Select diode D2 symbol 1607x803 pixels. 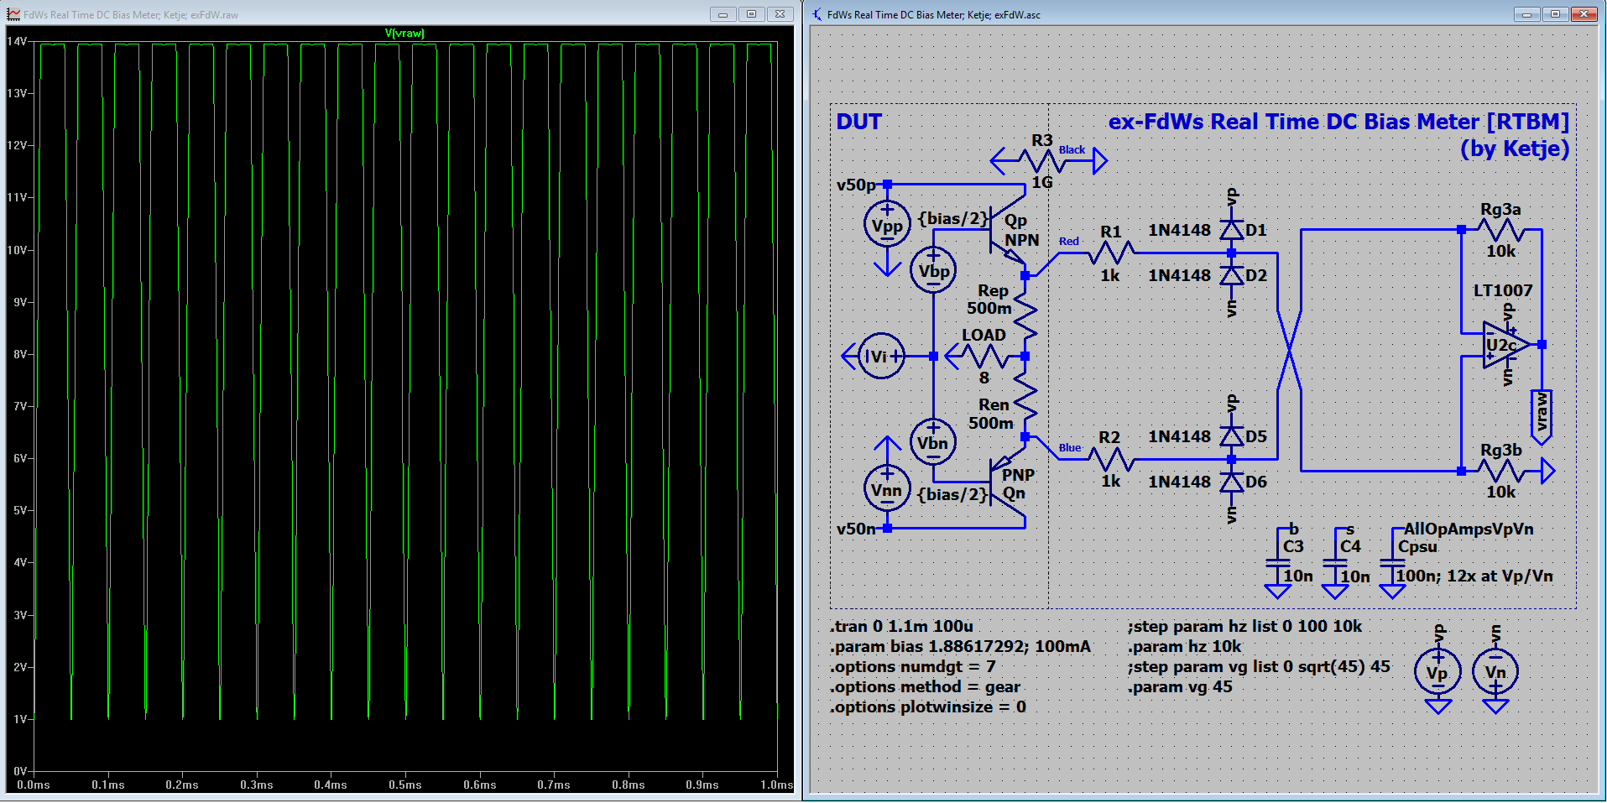pos(1231,275)
